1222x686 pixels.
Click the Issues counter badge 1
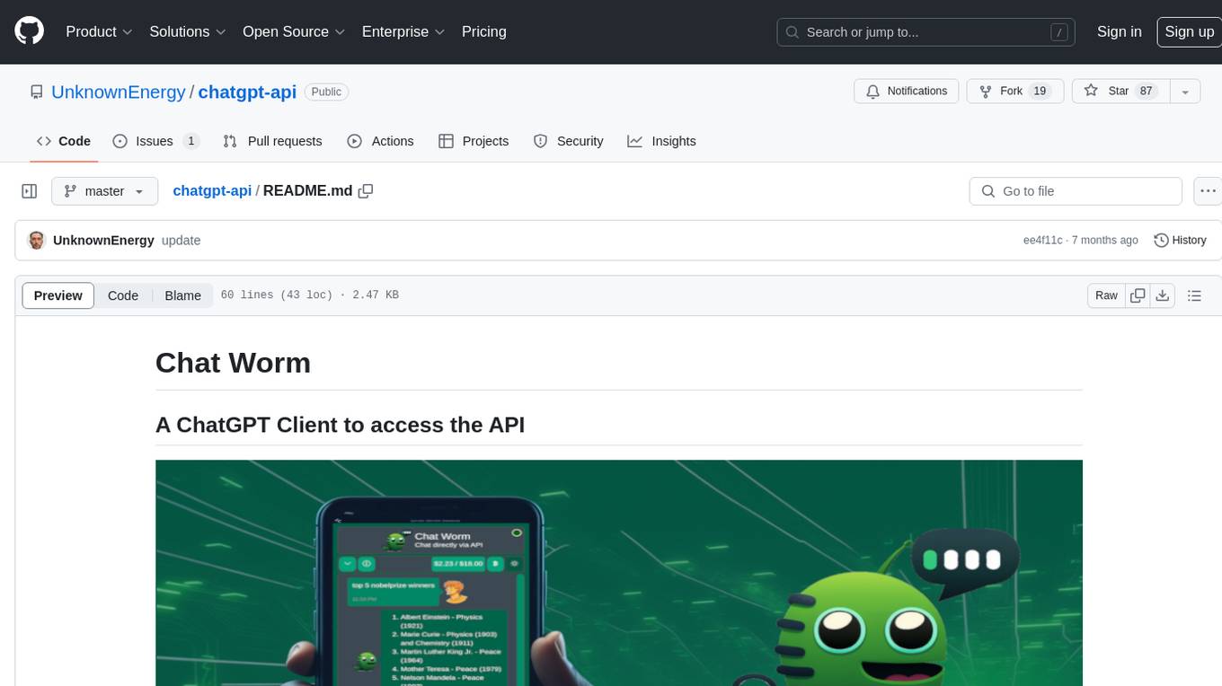(190, 141)
